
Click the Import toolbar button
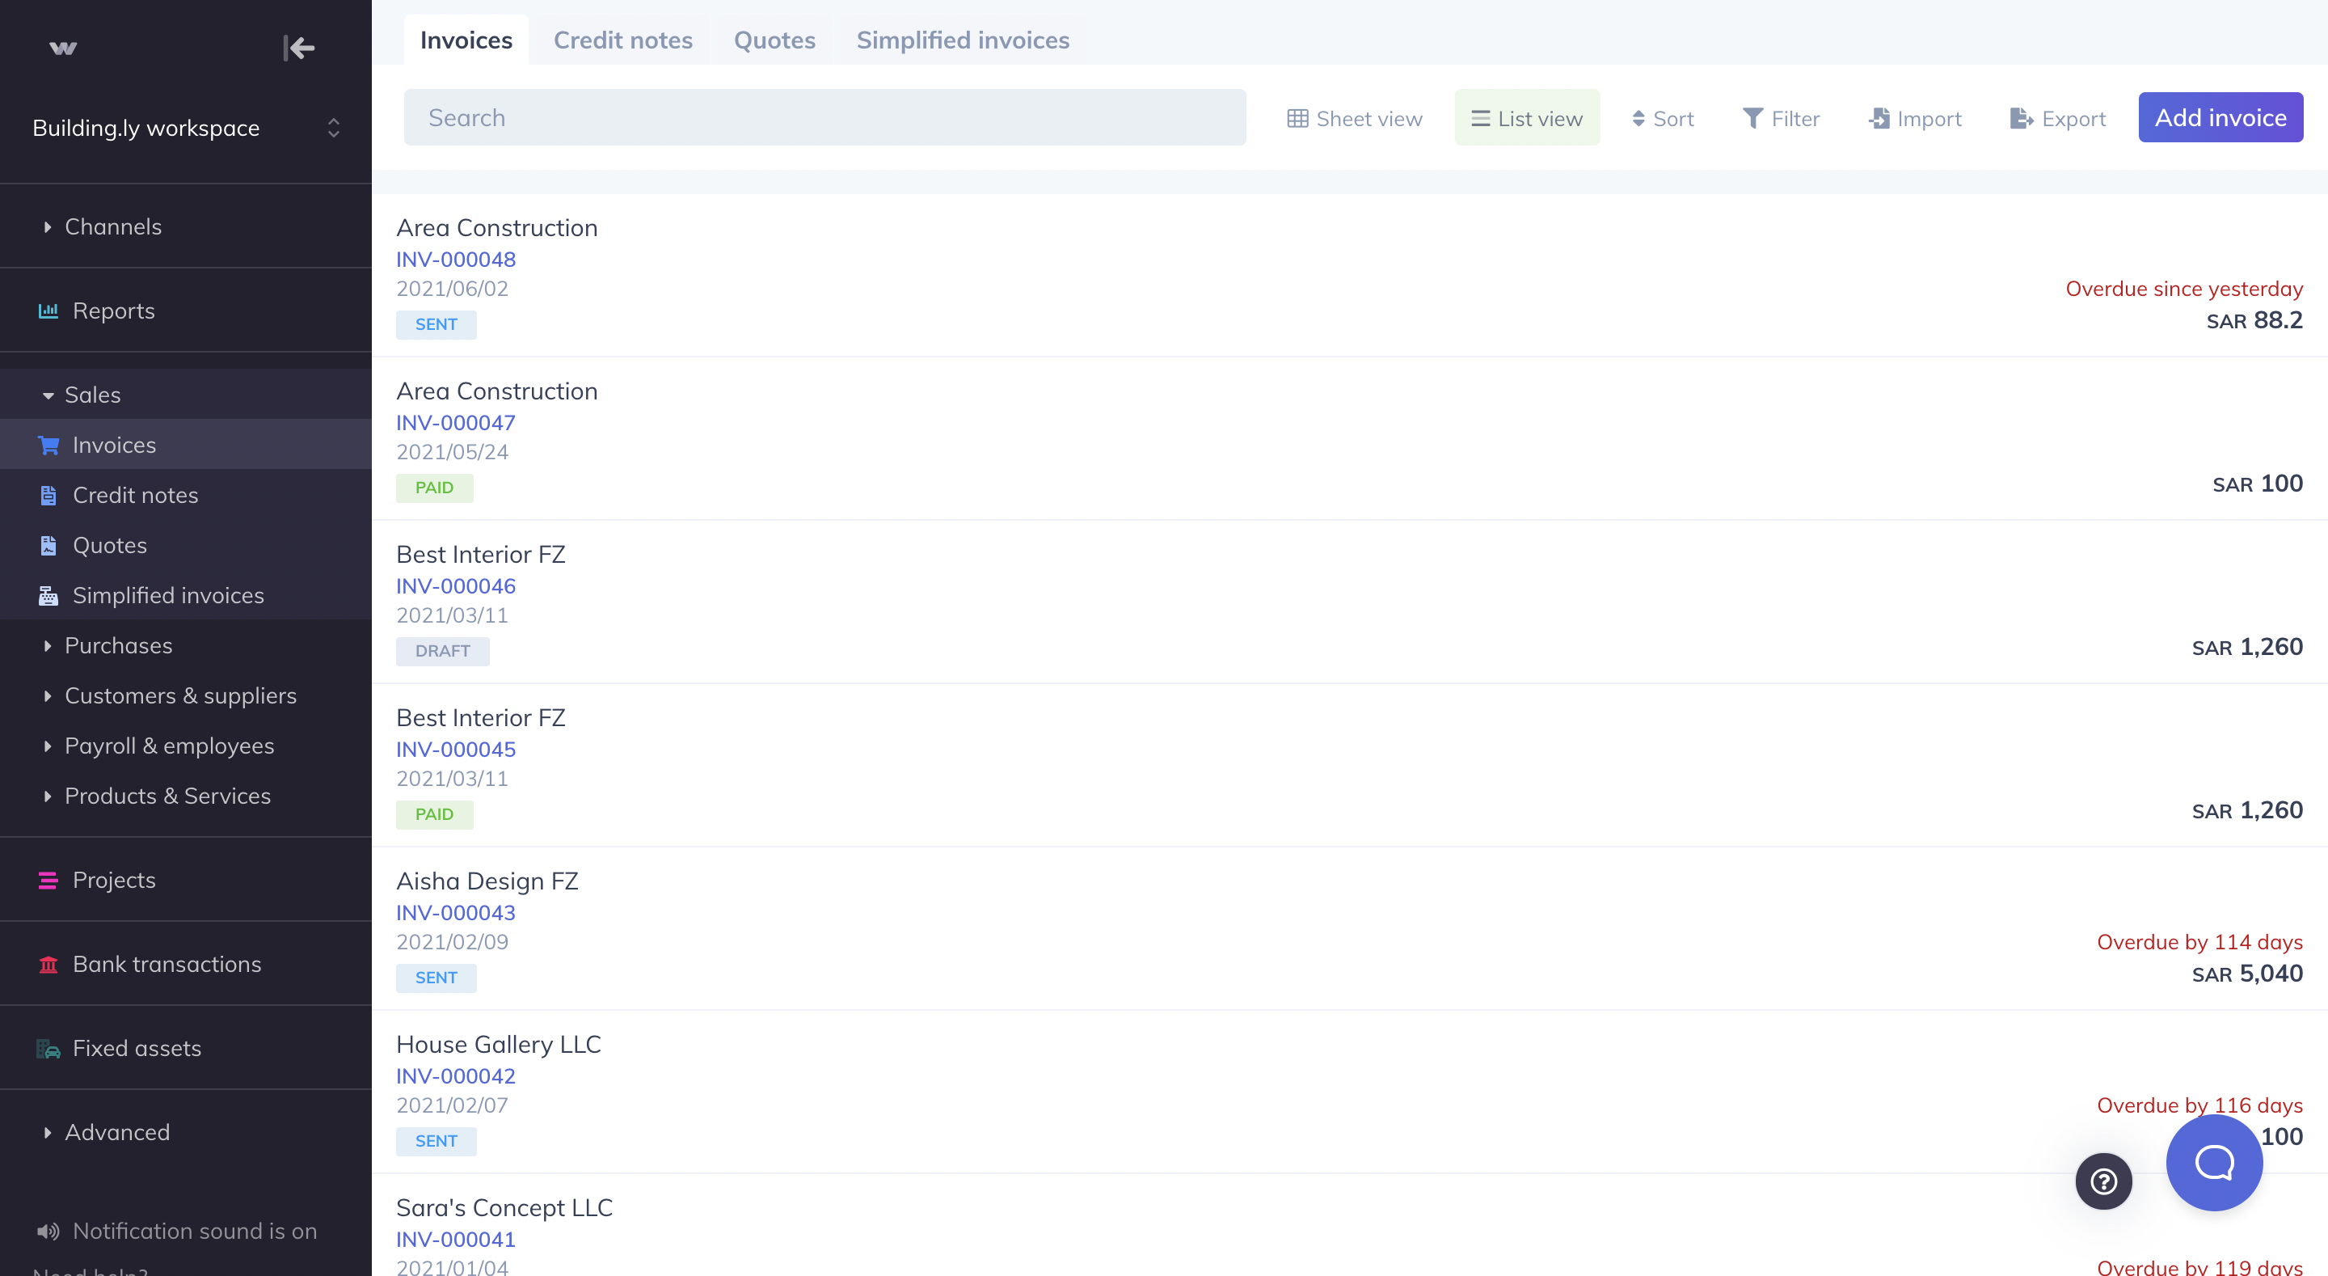(1915, 119)
